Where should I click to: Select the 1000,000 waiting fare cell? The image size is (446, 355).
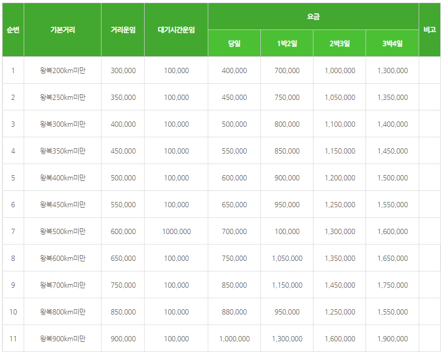(x=176, y=231)
